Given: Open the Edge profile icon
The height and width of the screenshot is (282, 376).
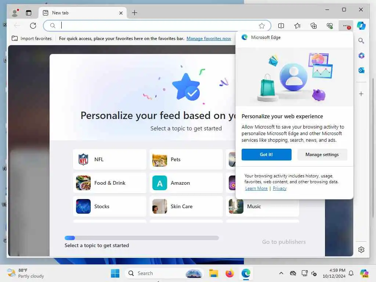Looking at the screenshot, I should (x=15, y=13).
